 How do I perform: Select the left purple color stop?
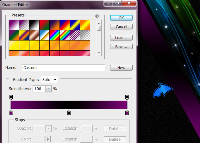pyautogui.click(x=11, y=112)
